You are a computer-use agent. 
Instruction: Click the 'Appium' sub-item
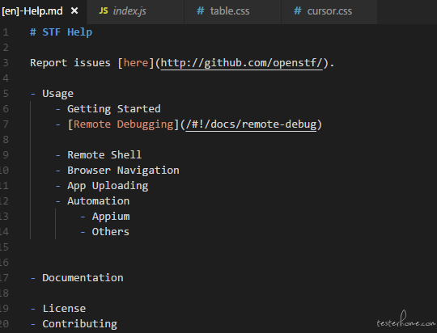111,217
